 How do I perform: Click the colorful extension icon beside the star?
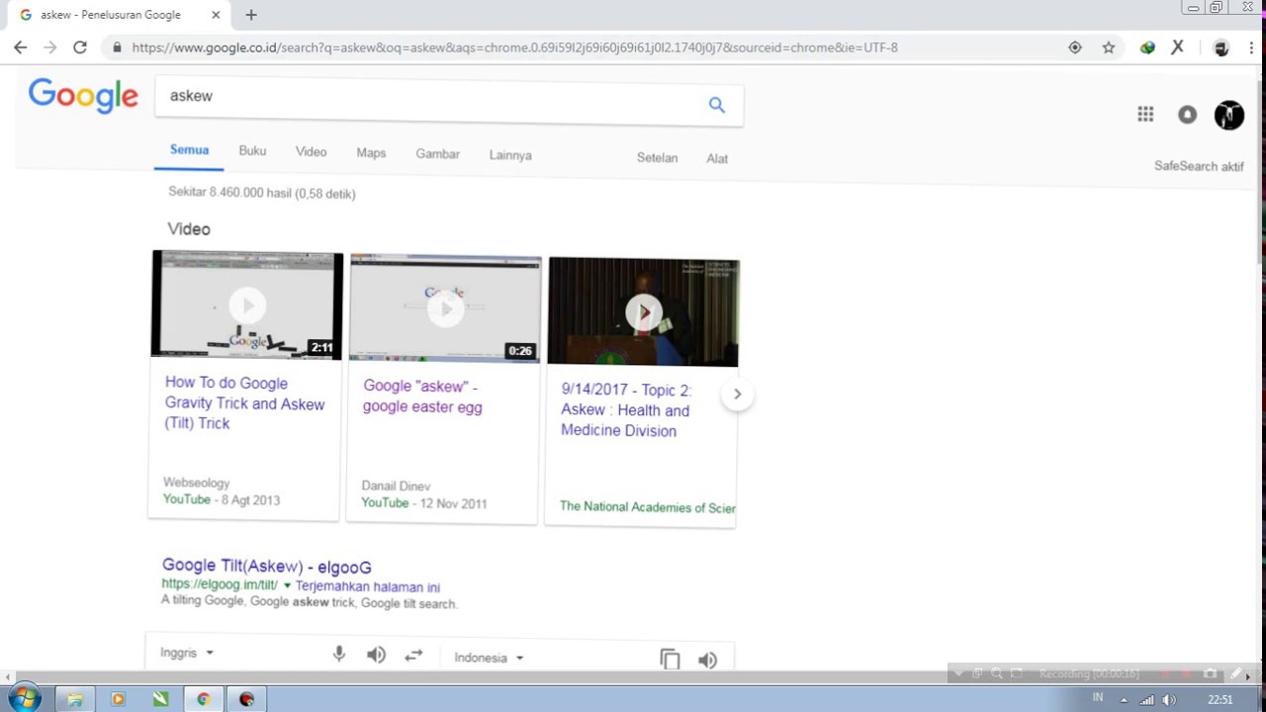[1147, 47]
